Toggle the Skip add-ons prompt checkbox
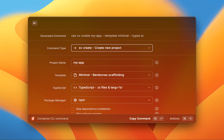This screenshot has width=224, height=140. pyautogui.click(x=73, y=113)
